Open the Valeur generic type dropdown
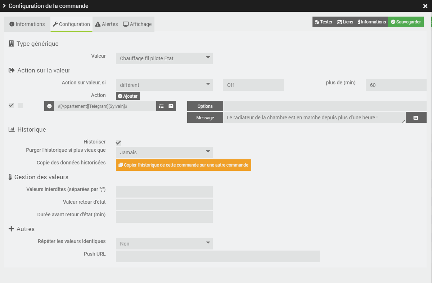This screenshot has width=432, height=283. [x=164, y=58]
